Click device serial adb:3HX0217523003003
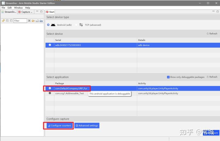220x141 pixels. 68,45
